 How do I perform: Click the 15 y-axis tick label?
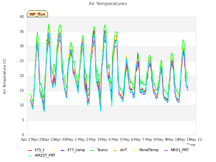(22, 90)
